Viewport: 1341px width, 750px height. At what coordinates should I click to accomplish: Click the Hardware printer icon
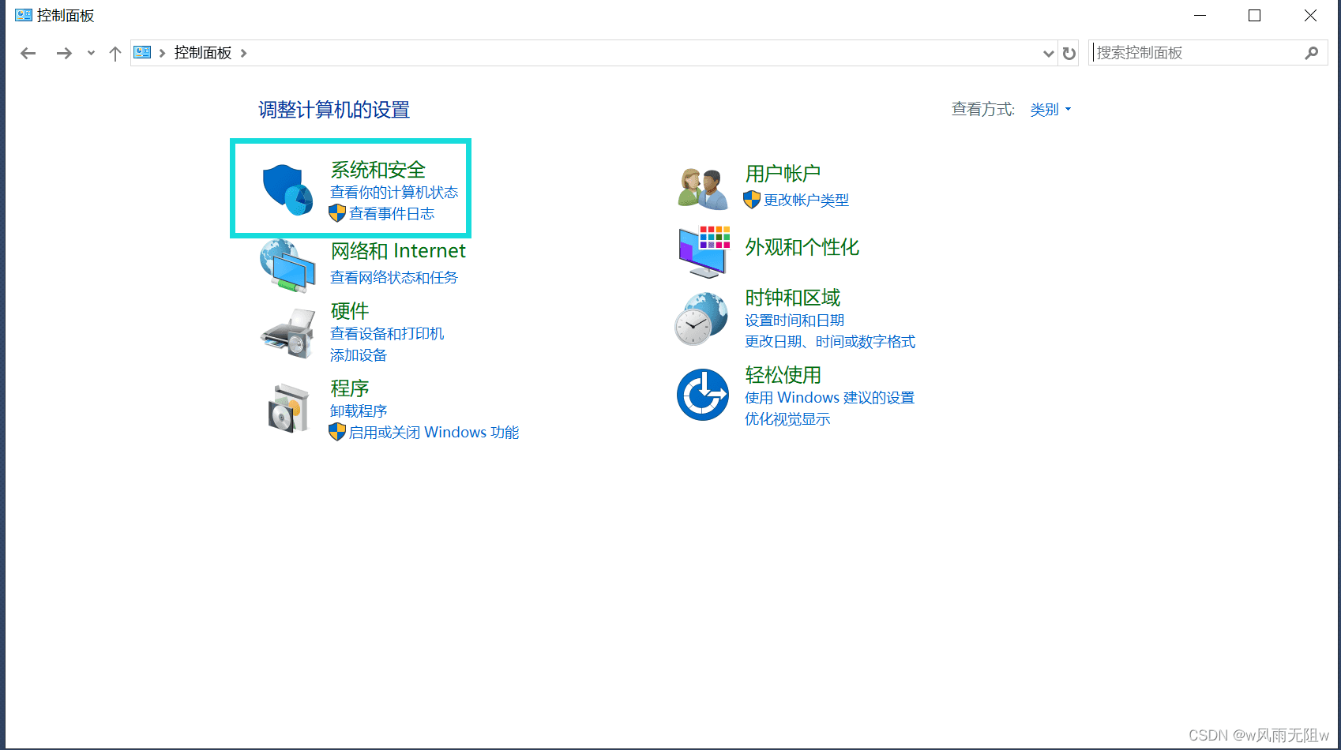(x=287, y=334)
